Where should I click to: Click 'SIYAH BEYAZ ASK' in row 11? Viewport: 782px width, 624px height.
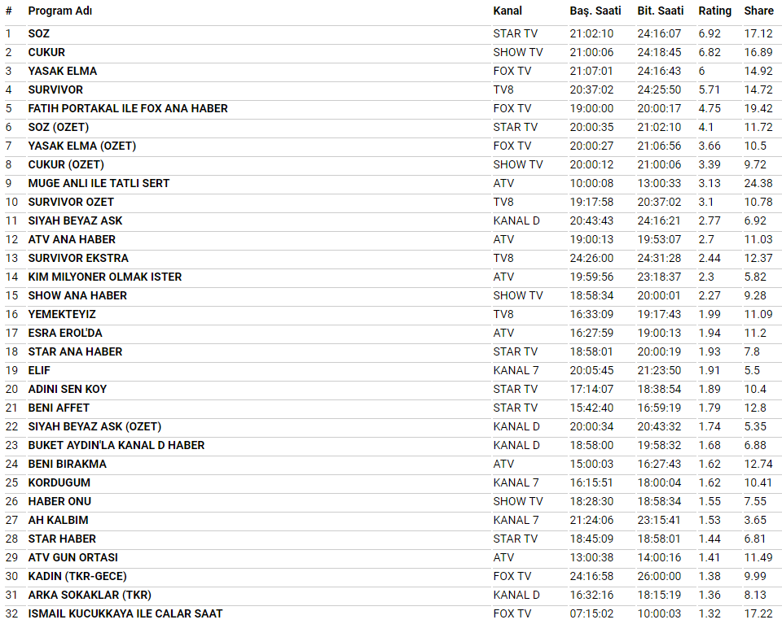(75, 221)
